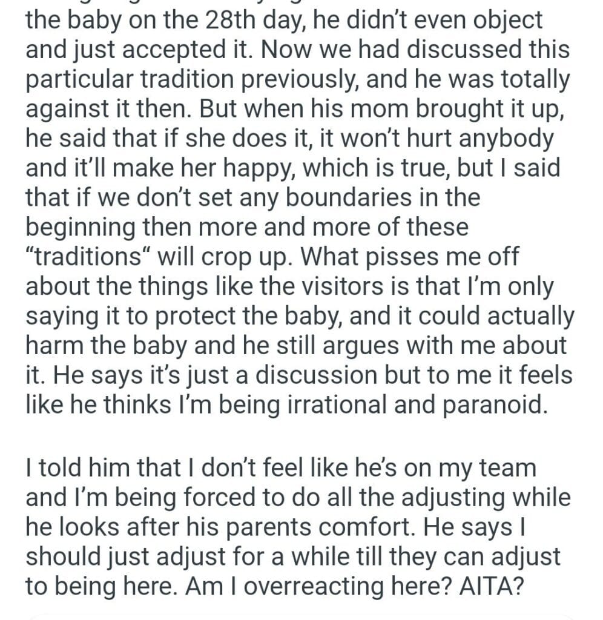Click the card edge below the post
The image size is (603, 620).
[301, 615]
